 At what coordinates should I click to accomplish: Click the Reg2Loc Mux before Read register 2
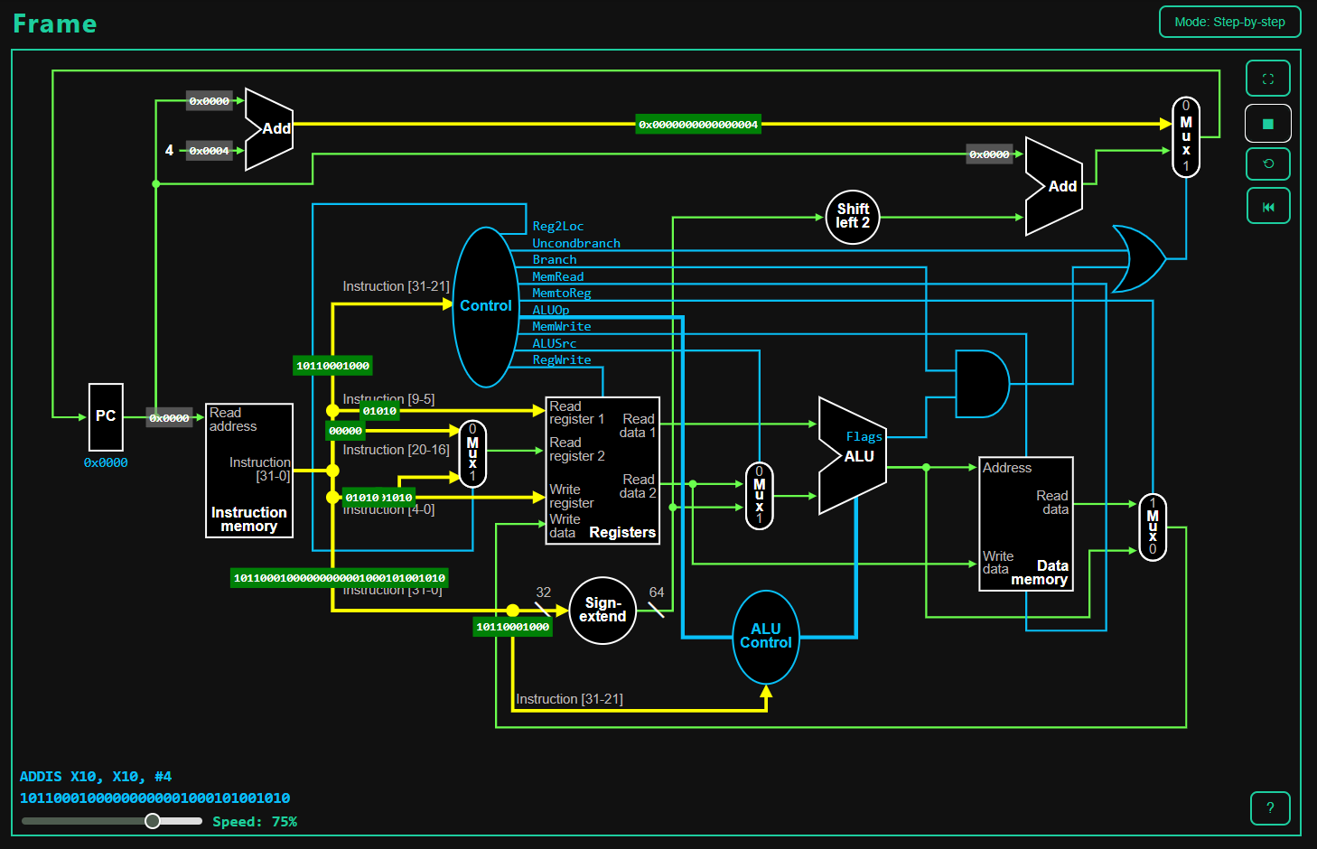[472, 453]
